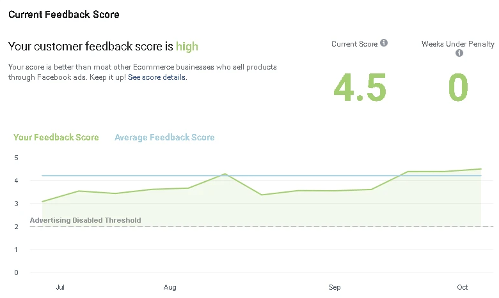499x298 pixels.
Task: Click the Advertising Disabled Threshold label
Action: tap(85, 221)
